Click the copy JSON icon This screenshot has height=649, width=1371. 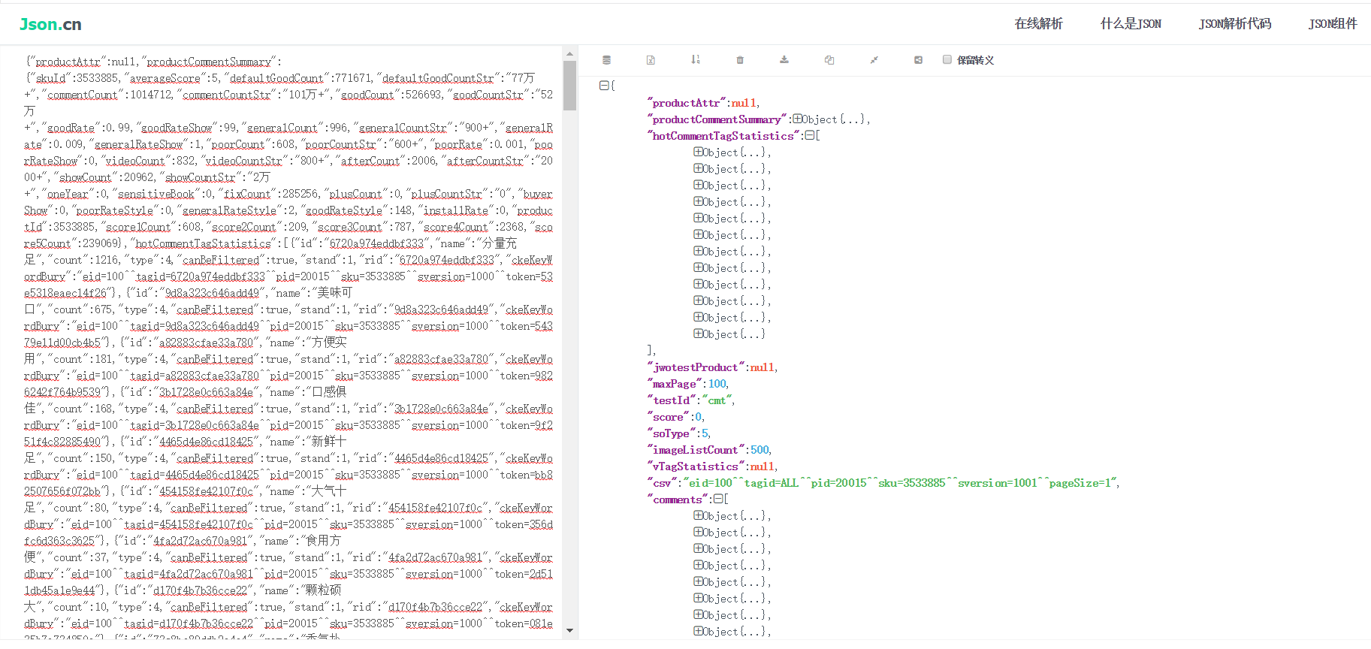(x=829, y=60)
